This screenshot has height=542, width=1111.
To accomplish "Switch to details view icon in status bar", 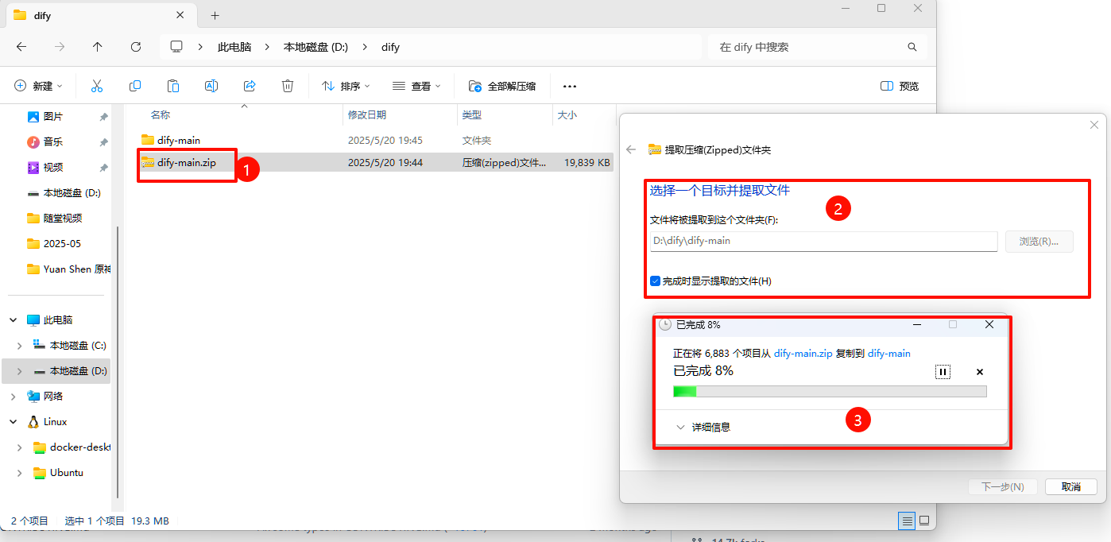I will tap(907, 521).
